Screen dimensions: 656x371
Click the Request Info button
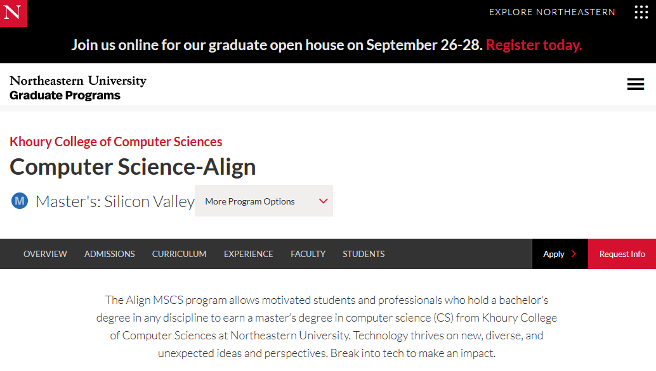(x=622, y=254)
